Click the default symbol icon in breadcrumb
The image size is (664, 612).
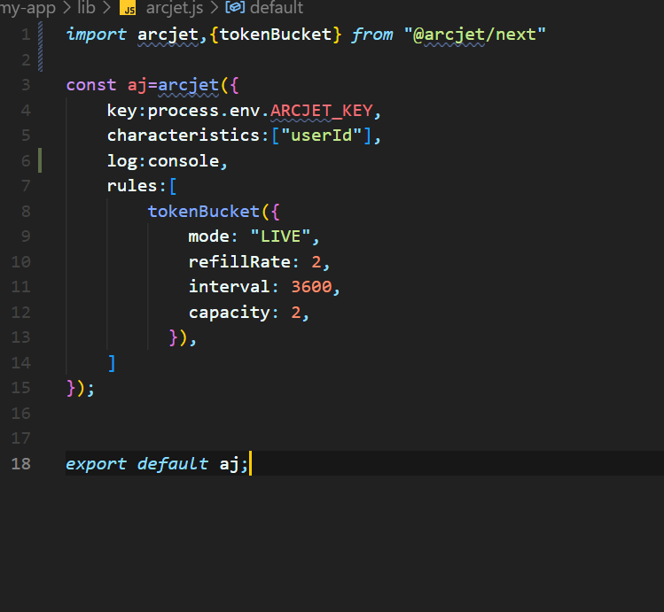[235, 7]
